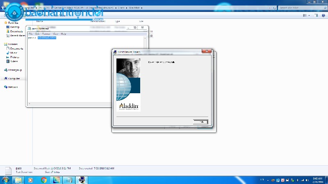Image resolution: width=328 pixels, height=184 pixels.
Task: Open the Music library
Action: tap(14, 53)
